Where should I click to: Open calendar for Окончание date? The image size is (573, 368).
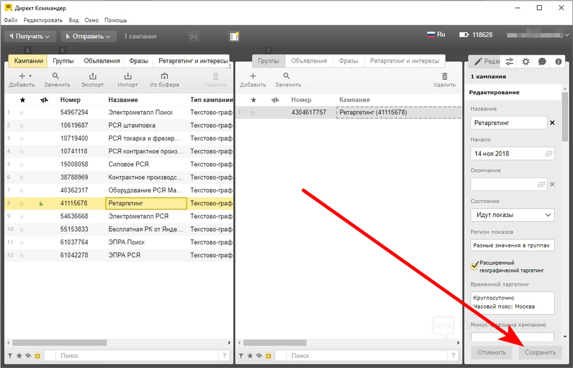(541, 184)
